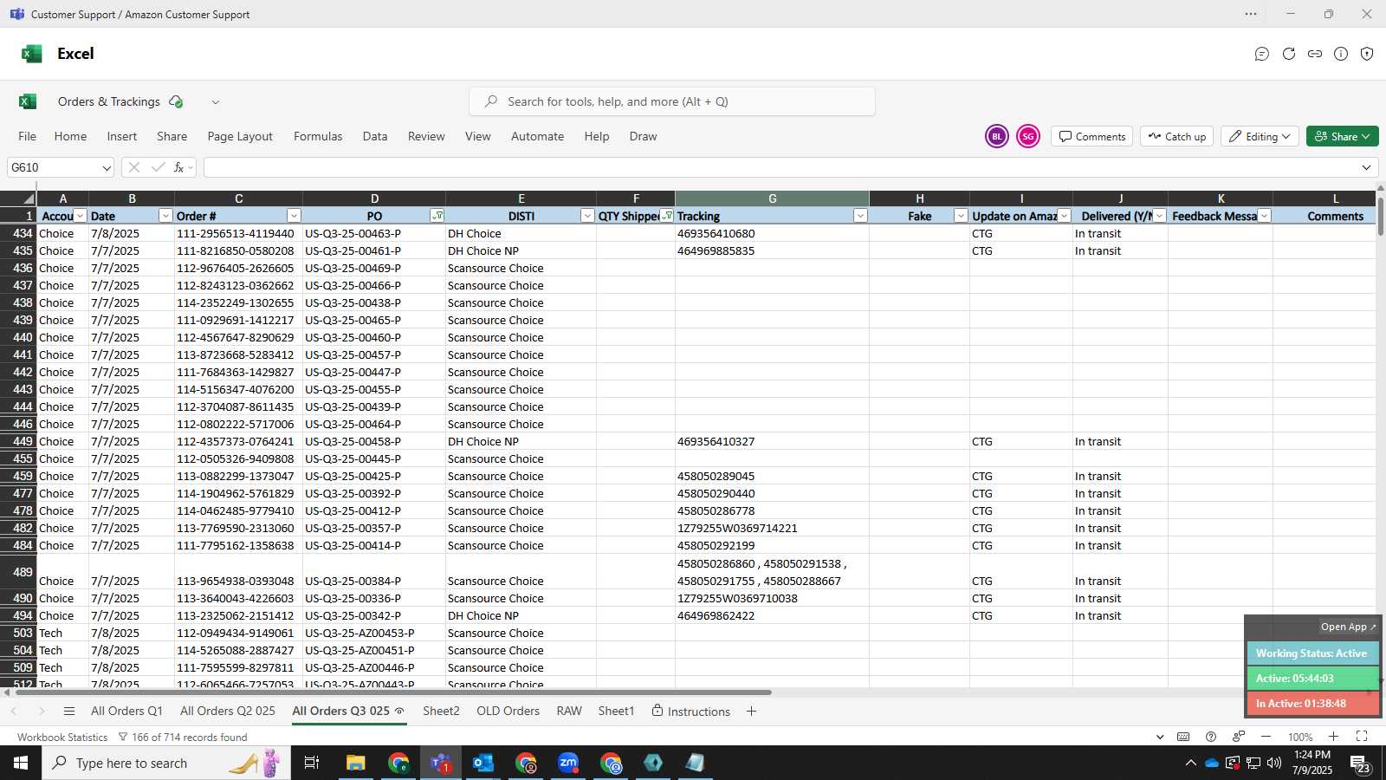Click the cloud saved status icon

click(176, 101)
